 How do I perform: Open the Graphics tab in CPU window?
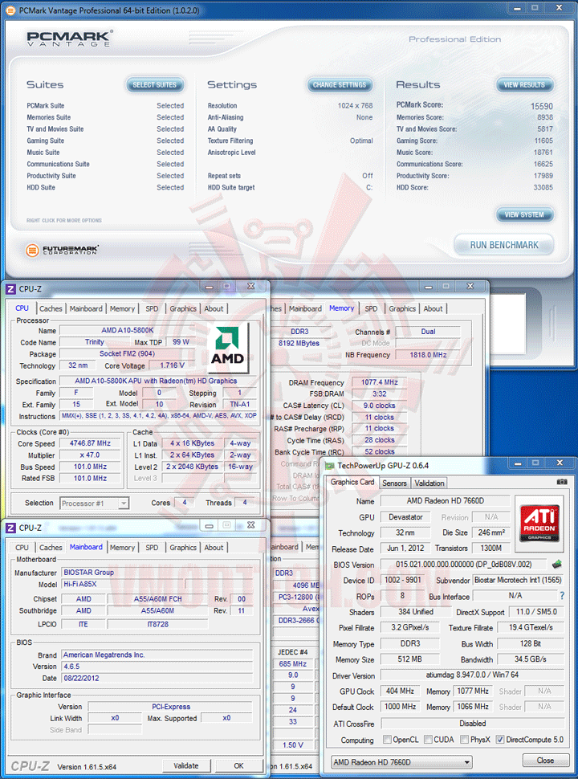pos(183,308)
